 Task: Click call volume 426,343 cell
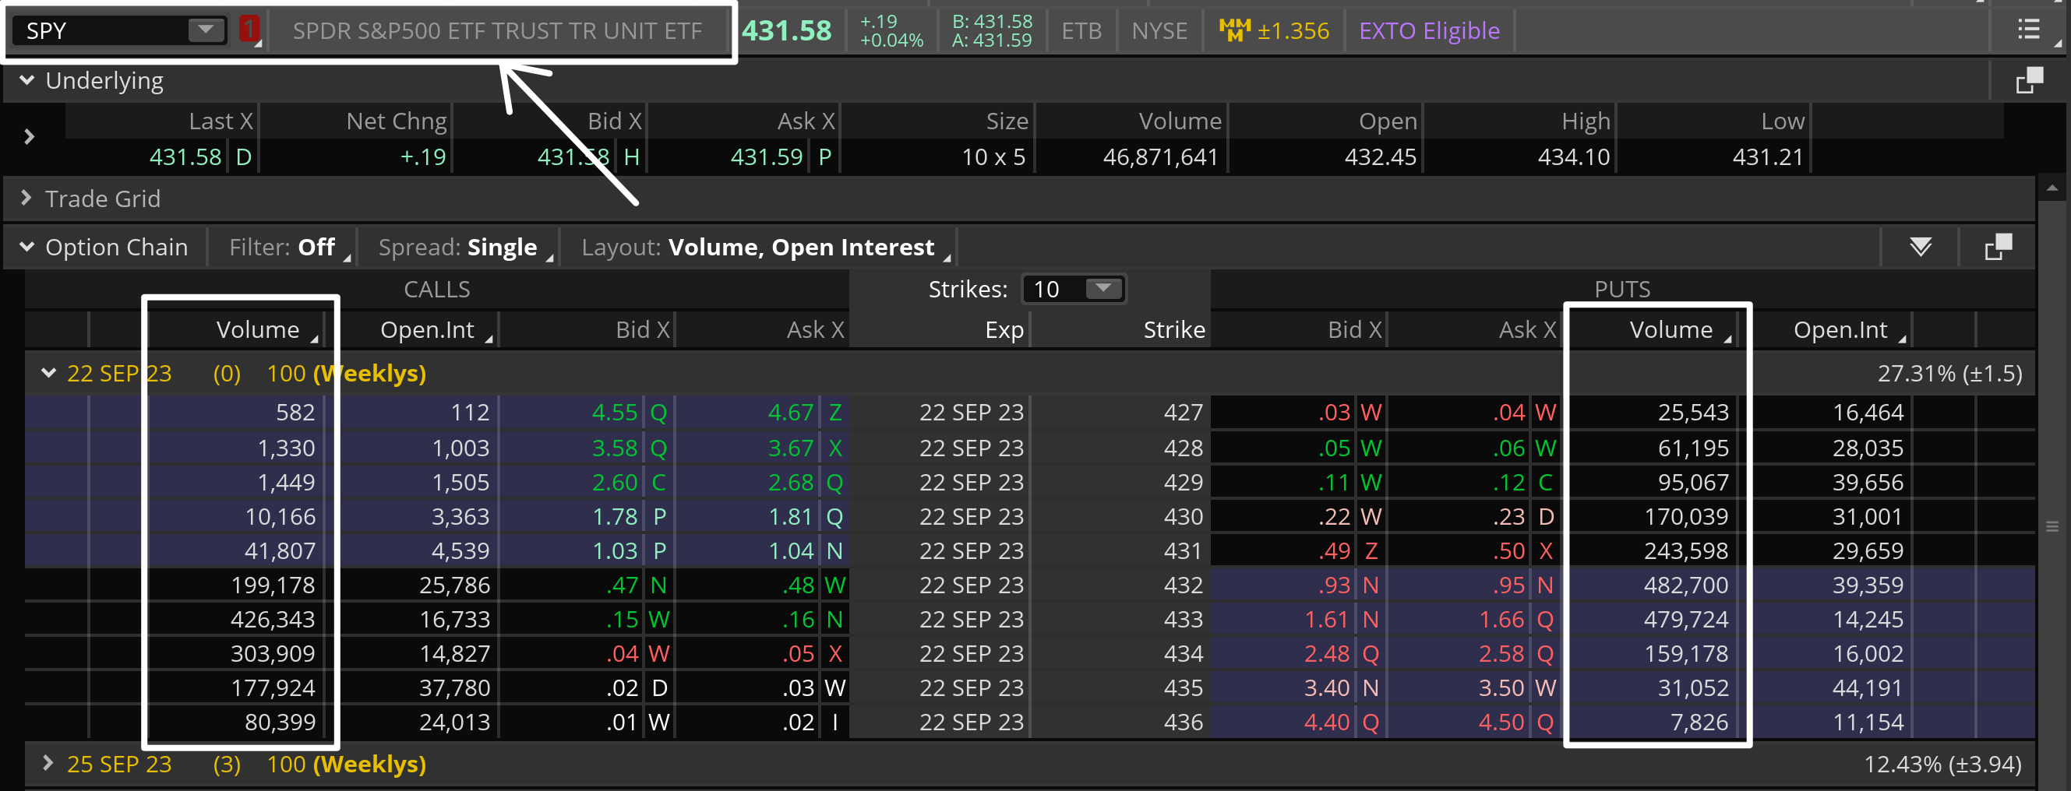coord(273,620)
